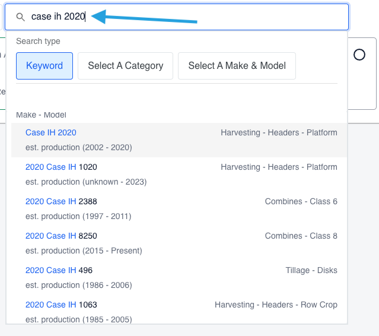Click the 'Make - Model' section header
The image size is (379, 336).
pyautogui.click(x=41, y=115)
